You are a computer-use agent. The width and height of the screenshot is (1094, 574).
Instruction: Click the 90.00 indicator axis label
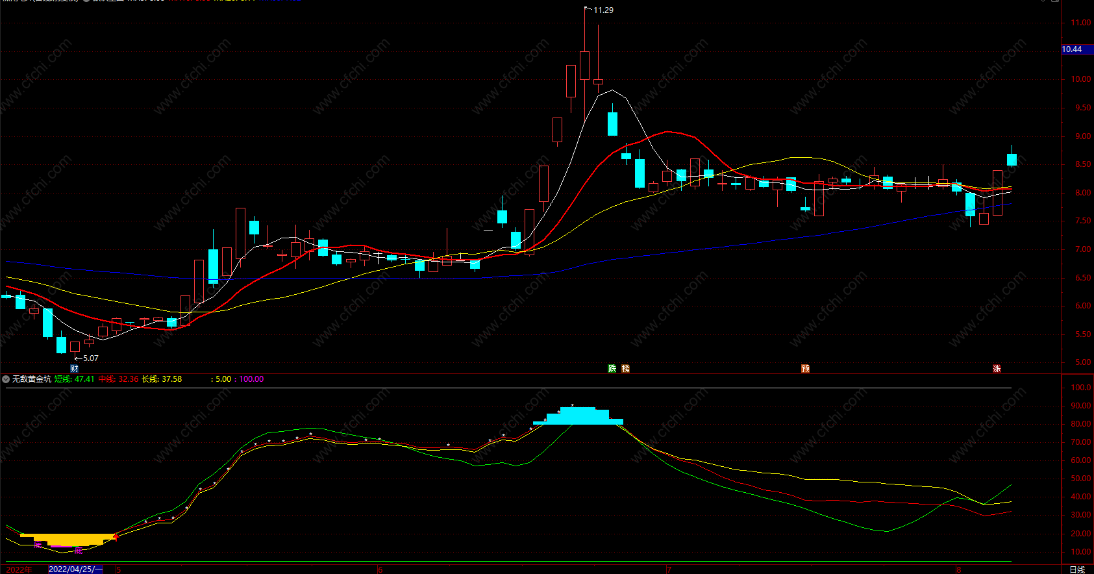click(x=1081, y=406)
